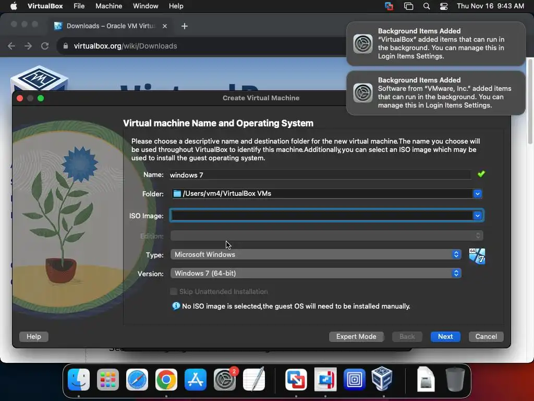
Task: Open the Machine menu
Action: click(108, 6)
